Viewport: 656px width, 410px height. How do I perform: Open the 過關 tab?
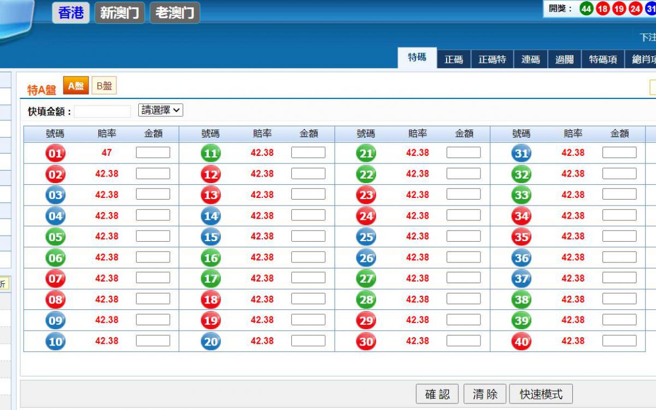pyautogui.click(x=565, y=60)
